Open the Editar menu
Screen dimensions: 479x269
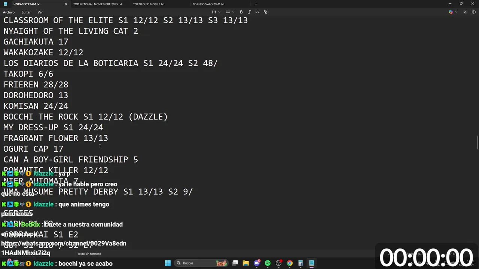point(26,12)
